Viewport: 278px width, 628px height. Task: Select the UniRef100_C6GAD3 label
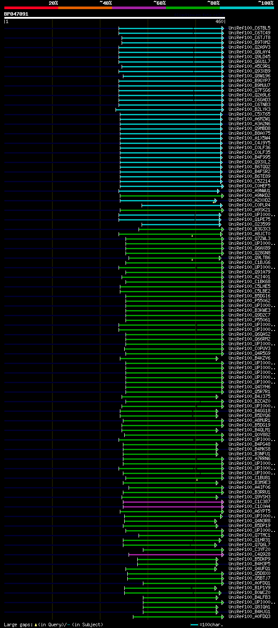click(x=249, y=100)
